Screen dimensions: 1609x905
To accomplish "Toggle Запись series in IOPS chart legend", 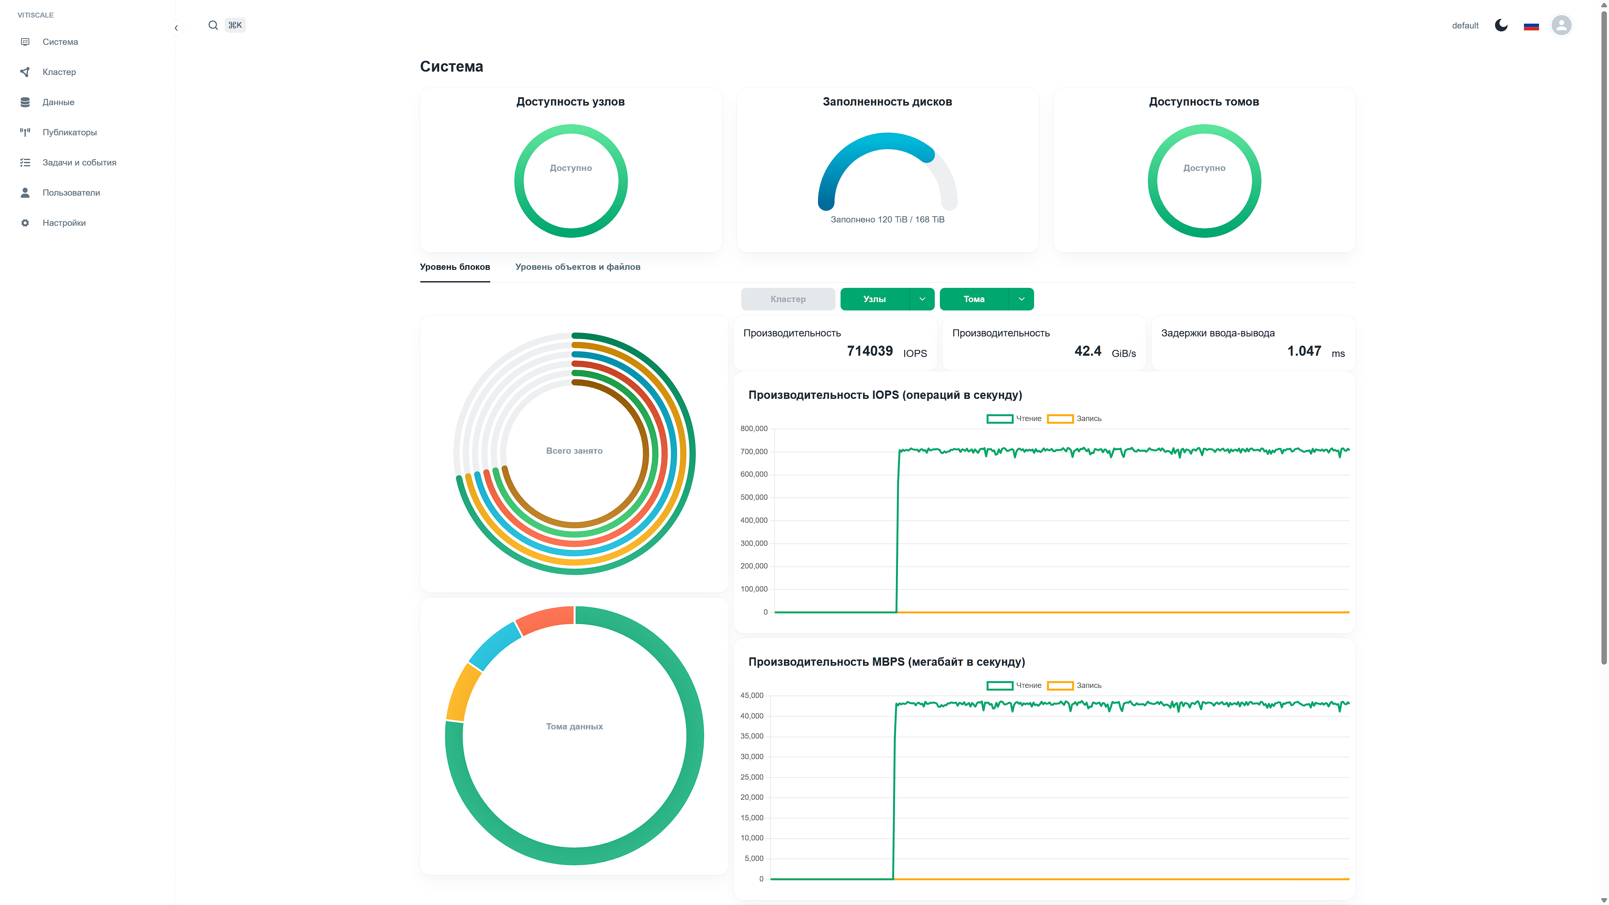I will pyautogui.click(x=1074, y=419).
